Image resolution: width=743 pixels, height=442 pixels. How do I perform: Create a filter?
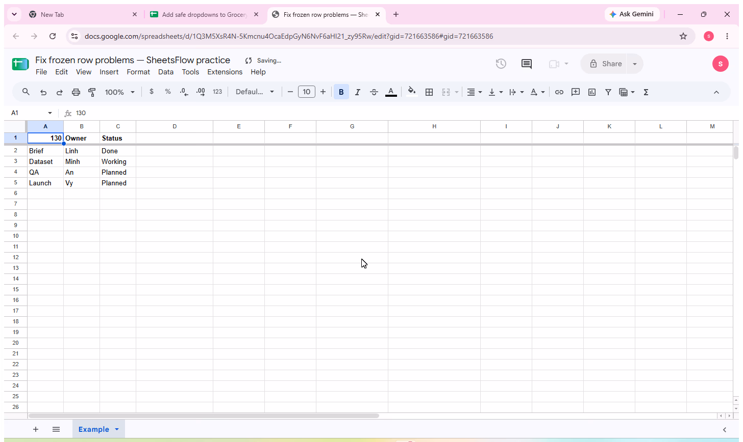coord(608,92)
